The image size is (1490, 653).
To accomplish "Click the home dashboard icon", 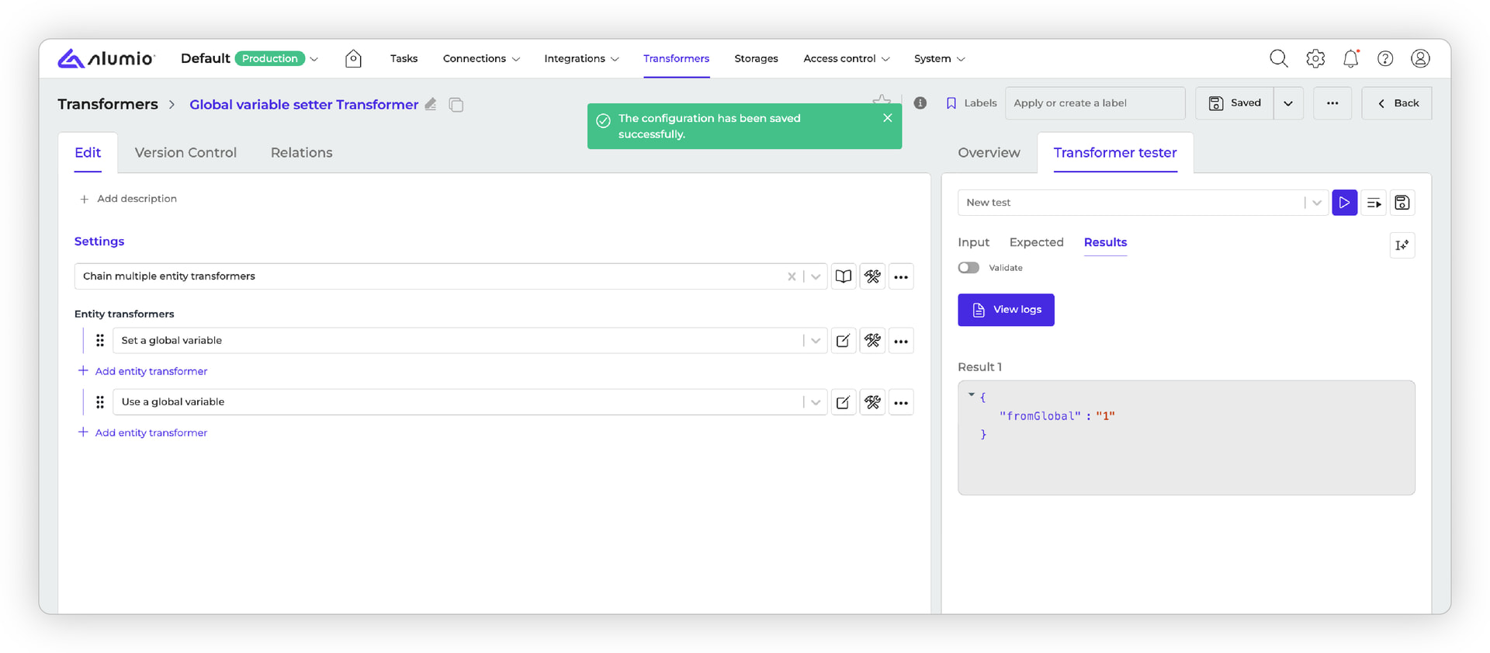I will [353, 58].
